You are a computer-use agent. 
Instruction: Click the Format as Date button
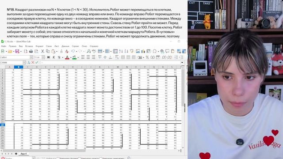(158, 57)
